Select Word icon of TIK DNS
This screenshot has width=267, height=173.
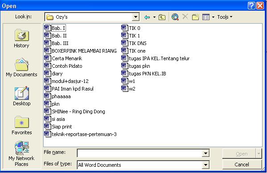[125, 43]
